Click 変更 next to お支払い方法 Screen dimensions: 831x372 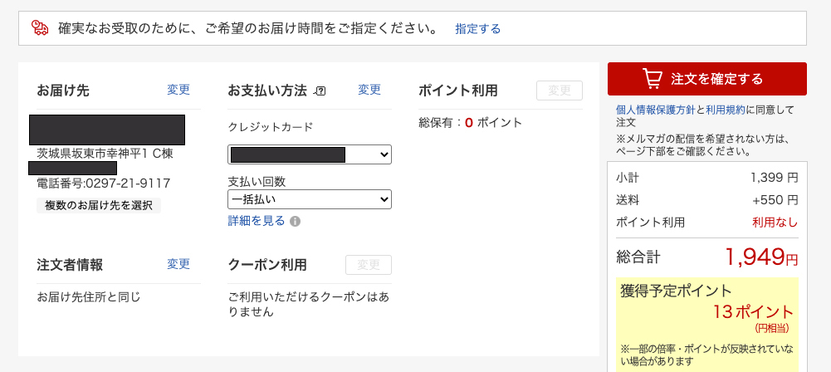(x=369, y=90)
